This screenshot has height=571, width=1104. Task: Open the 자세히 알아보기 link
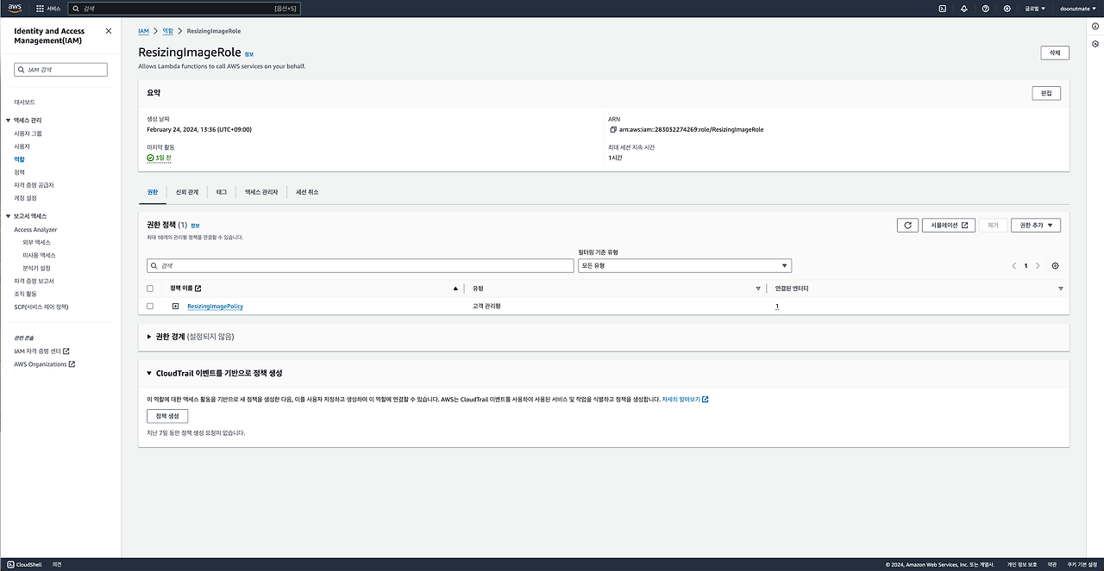tap(685, 400)
